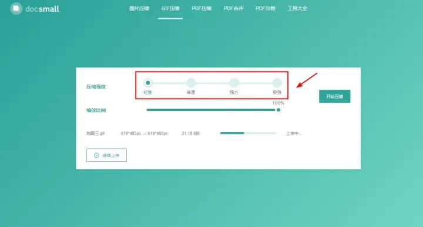
Task: Go to the PDF合并 tab
Action: pyautogui.click(x=233, y=8)
